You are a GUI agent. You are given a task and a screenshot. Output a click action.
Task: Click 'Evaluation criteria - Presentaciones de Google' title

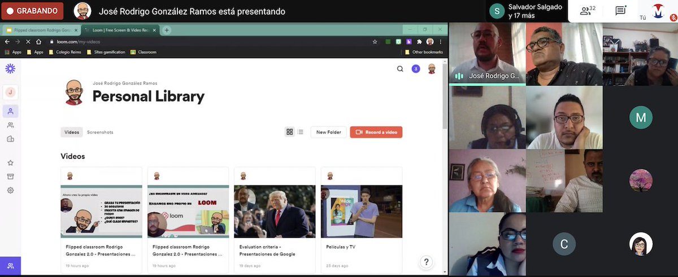coord(267,250)
